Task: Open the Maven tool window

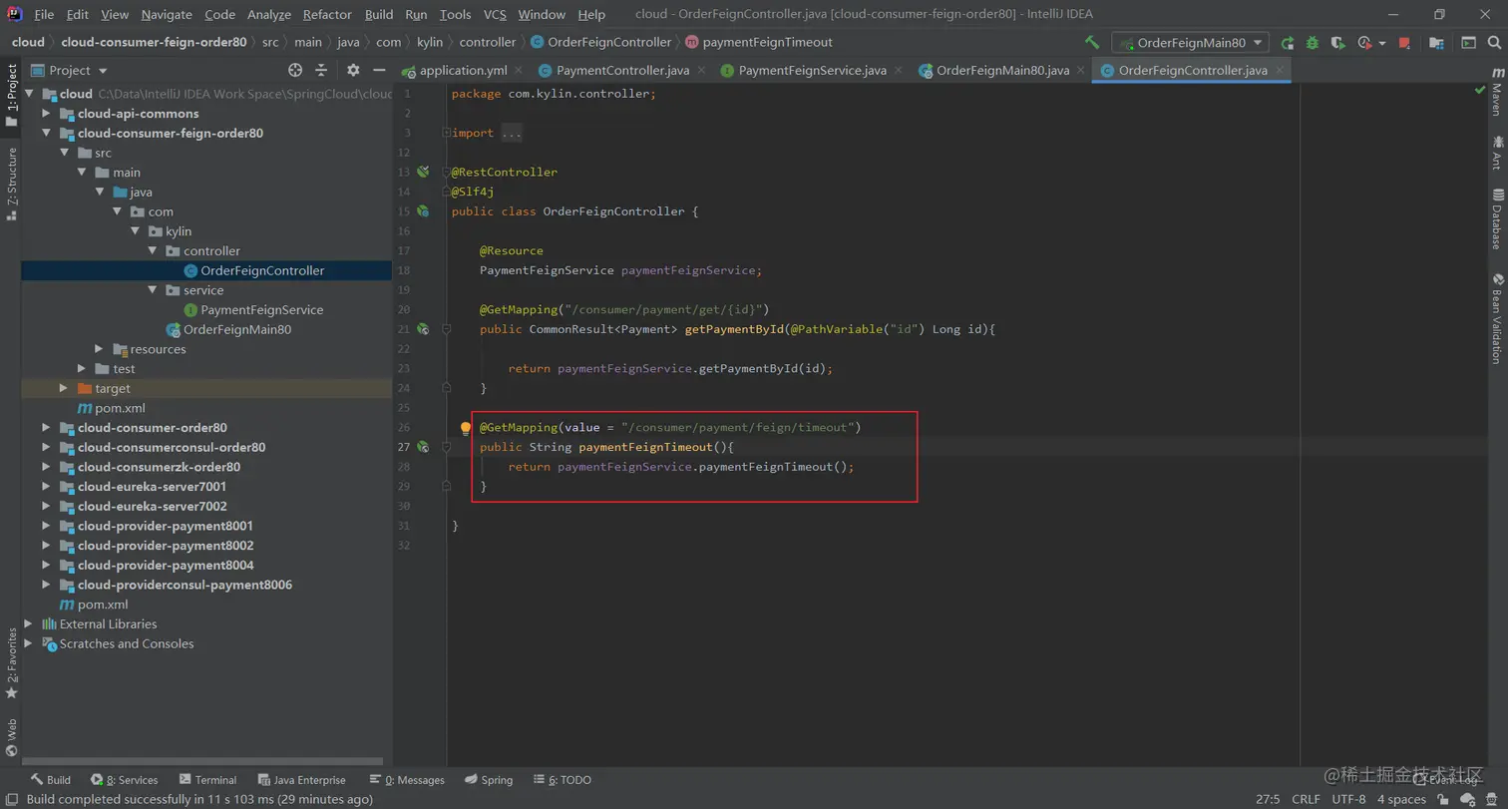Action: coord(1497,92)
